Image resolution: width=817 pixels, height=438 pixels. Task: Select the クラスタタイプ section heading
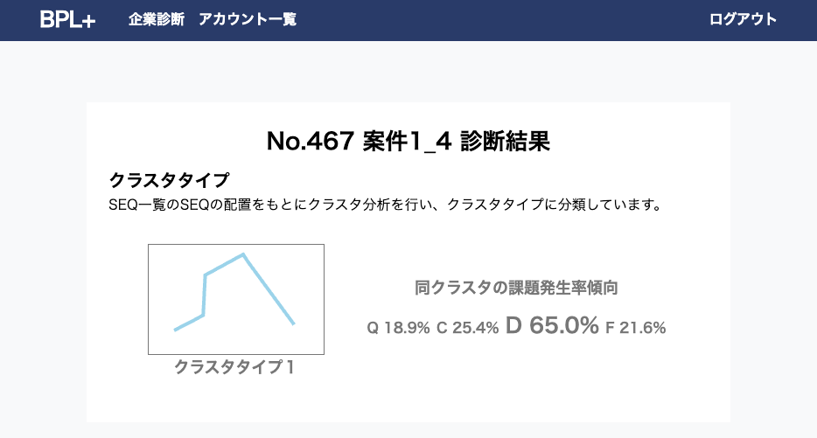pos(169,180)
